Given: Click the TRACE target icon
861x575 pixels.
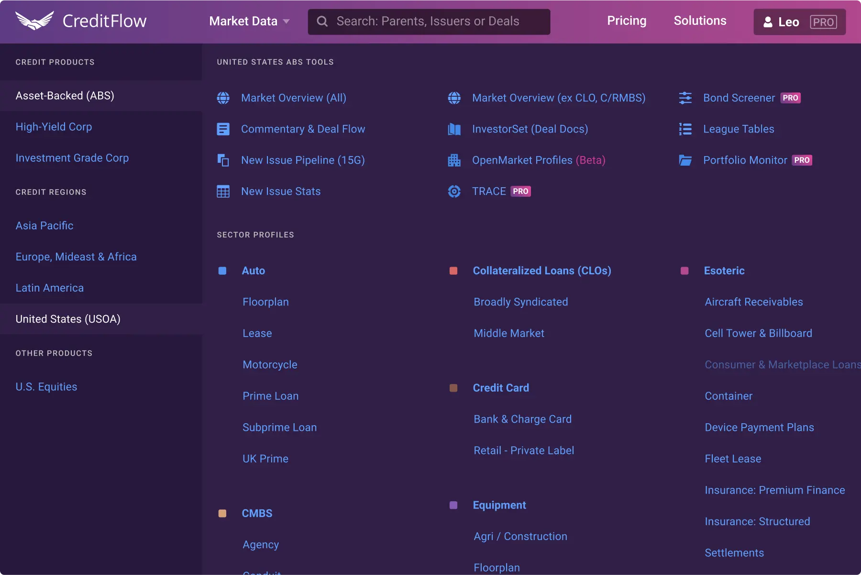Looking at the screenshot, I should (454, 191).
